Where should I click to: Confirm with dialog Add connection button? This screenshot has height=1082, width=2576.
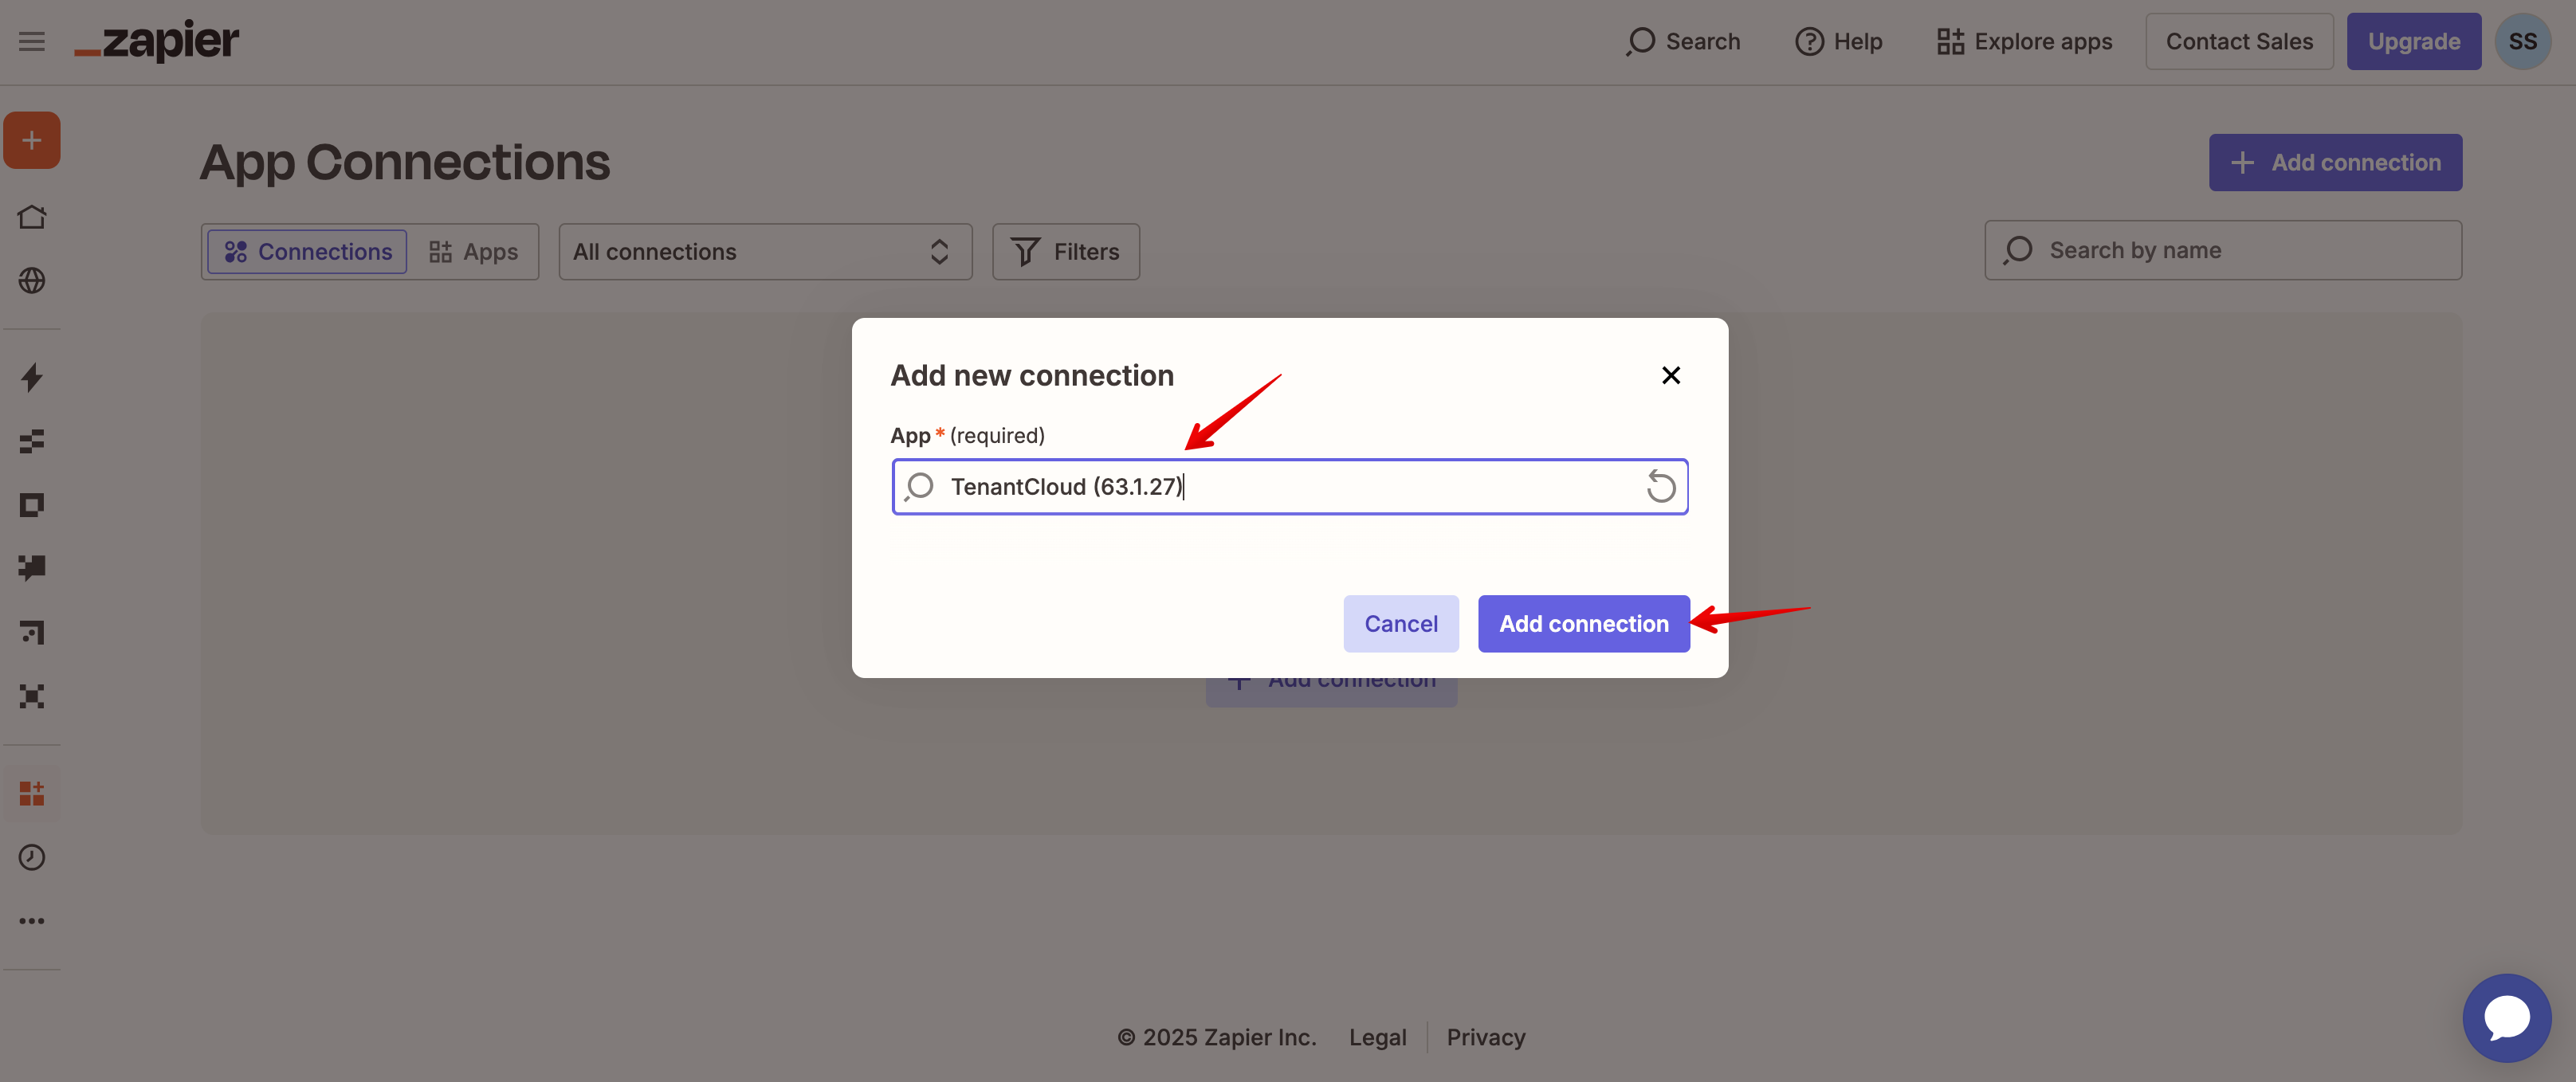[x=1584, y=624]
